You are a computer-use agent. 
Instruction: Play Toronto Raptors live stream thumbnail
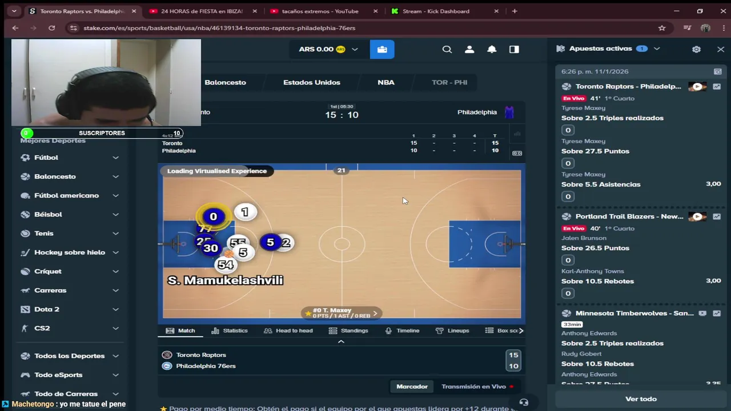pyautogui.click(x=697, y=87)
